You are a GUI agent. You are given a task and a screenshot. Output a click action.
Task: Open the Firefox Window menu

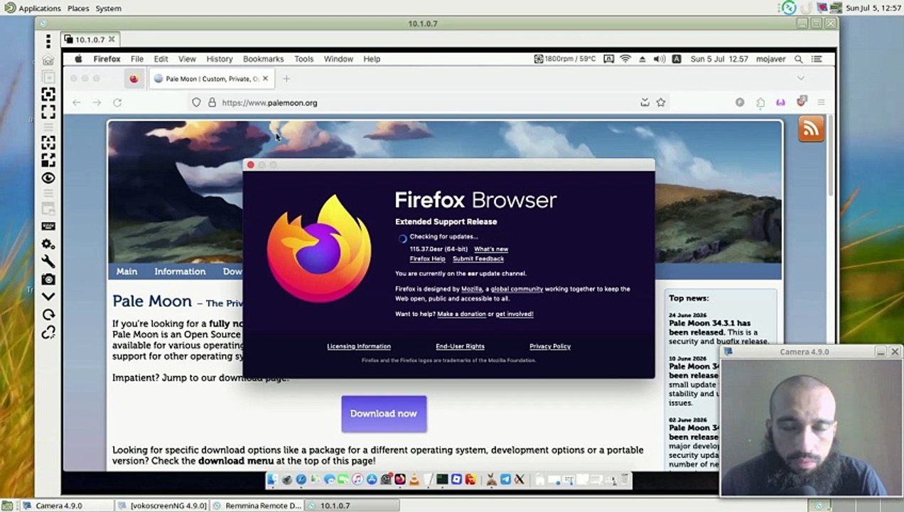338,59
